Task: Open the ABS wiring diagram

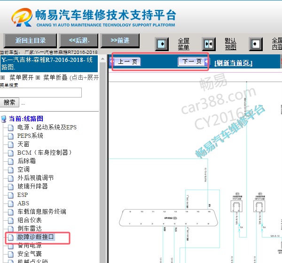Action: point(23,203)
